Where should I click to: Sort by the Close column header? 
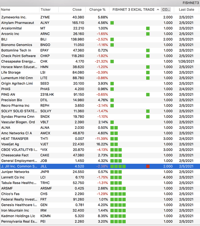tap(77, 10)
